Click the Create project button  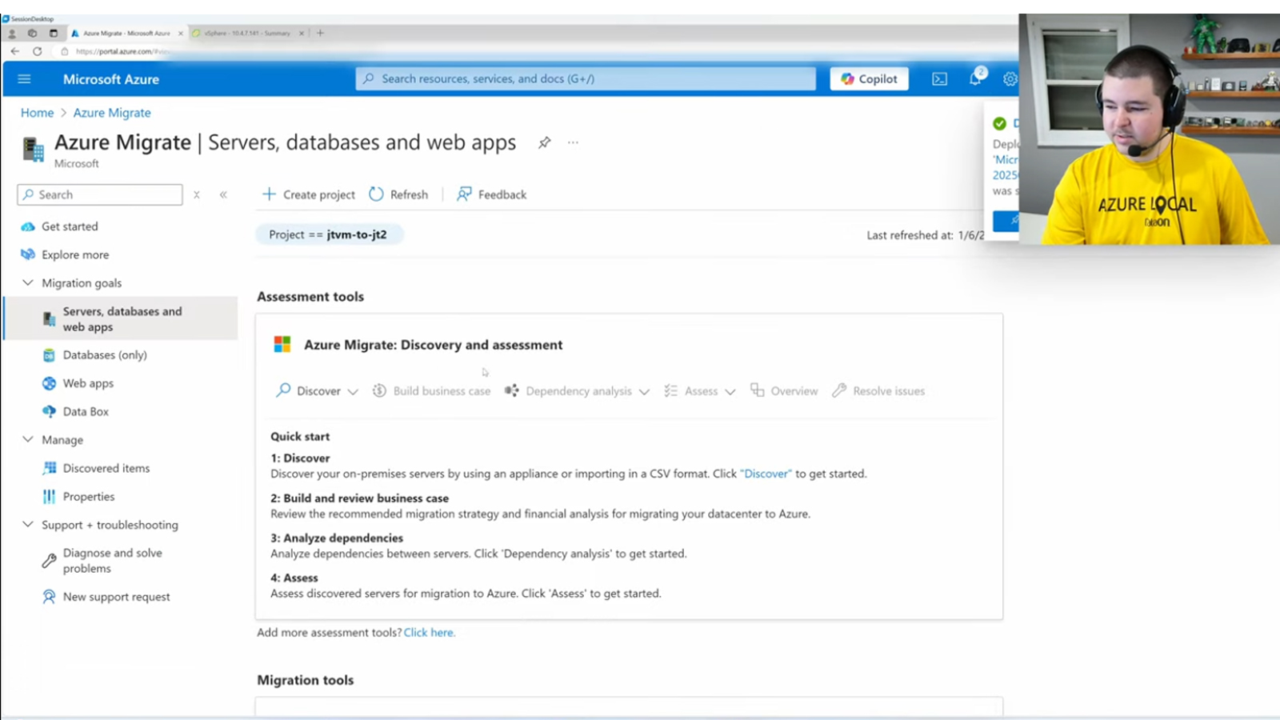point(309,194)
